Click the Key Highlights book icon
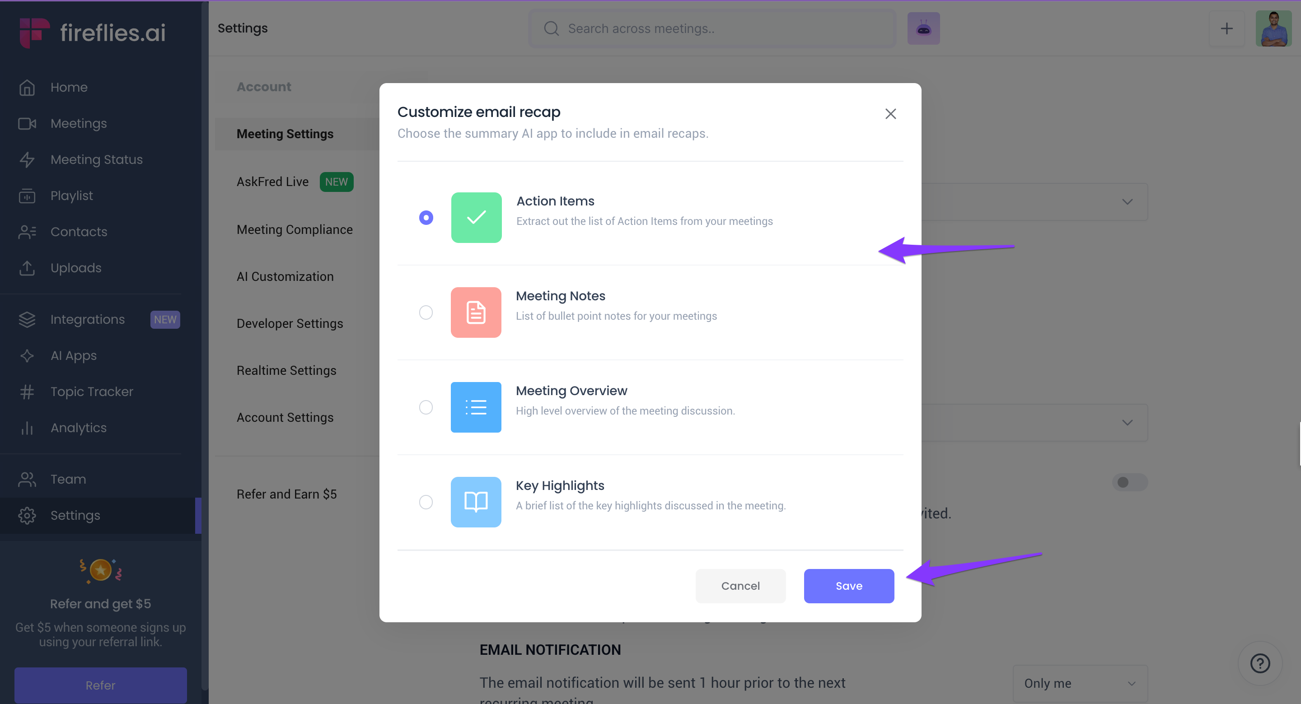 click(476, 502)
